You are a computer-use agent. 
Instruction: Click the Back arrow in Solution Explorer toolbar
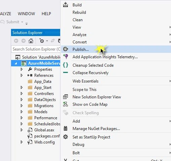coord(16,41)
